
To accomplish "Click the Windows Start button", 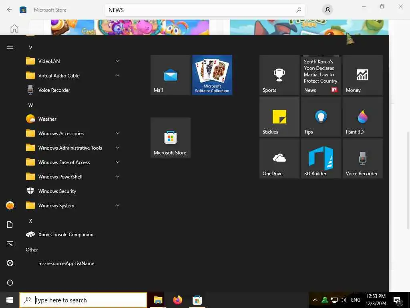I will [x=10, y=300].
